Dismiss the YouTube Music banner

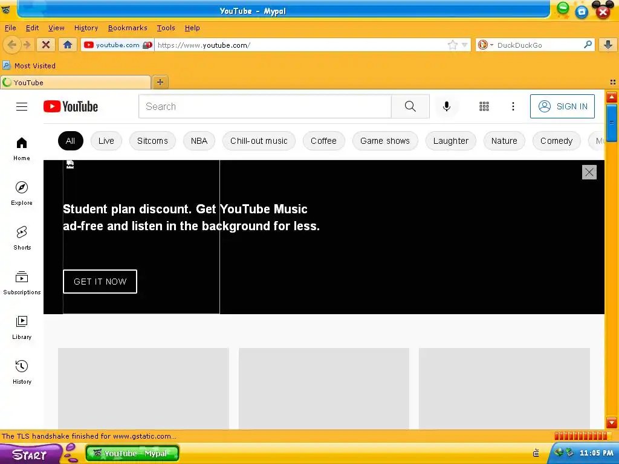pos(589,172)
